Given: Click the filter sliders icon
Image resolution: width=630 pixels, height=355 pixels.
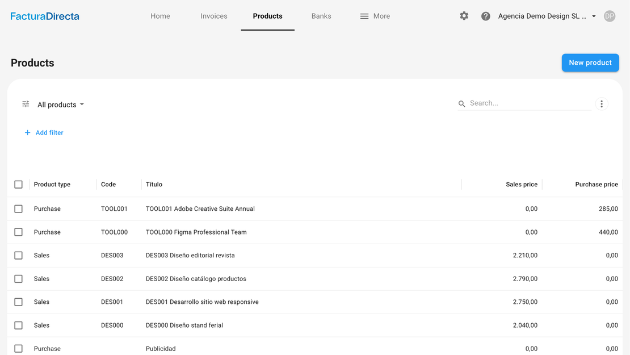Looking at the screenshot, I should tap(26, 104).
